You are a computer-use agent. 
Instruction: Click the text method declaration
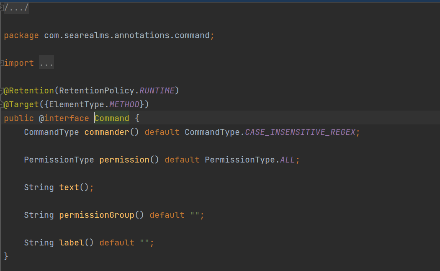[69, 188]
